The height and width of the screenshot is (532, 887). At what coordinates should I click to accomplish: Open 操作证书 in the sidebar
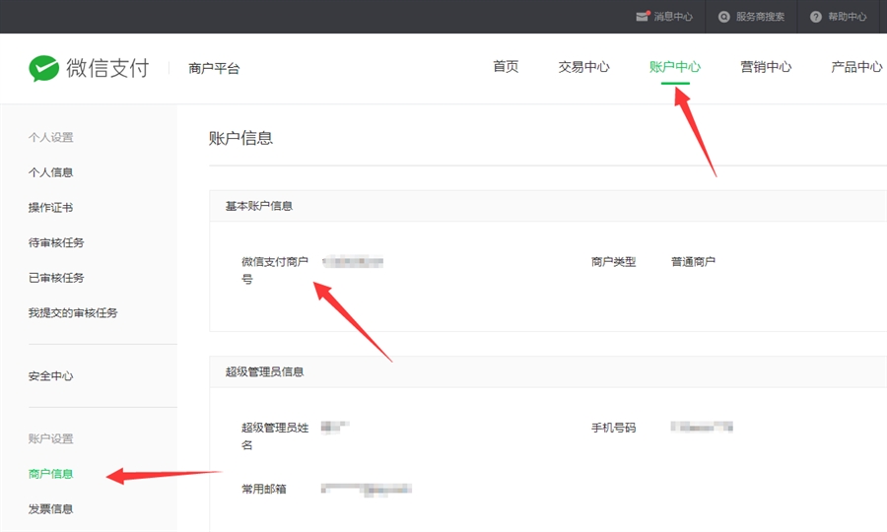[x=51, y=208]
